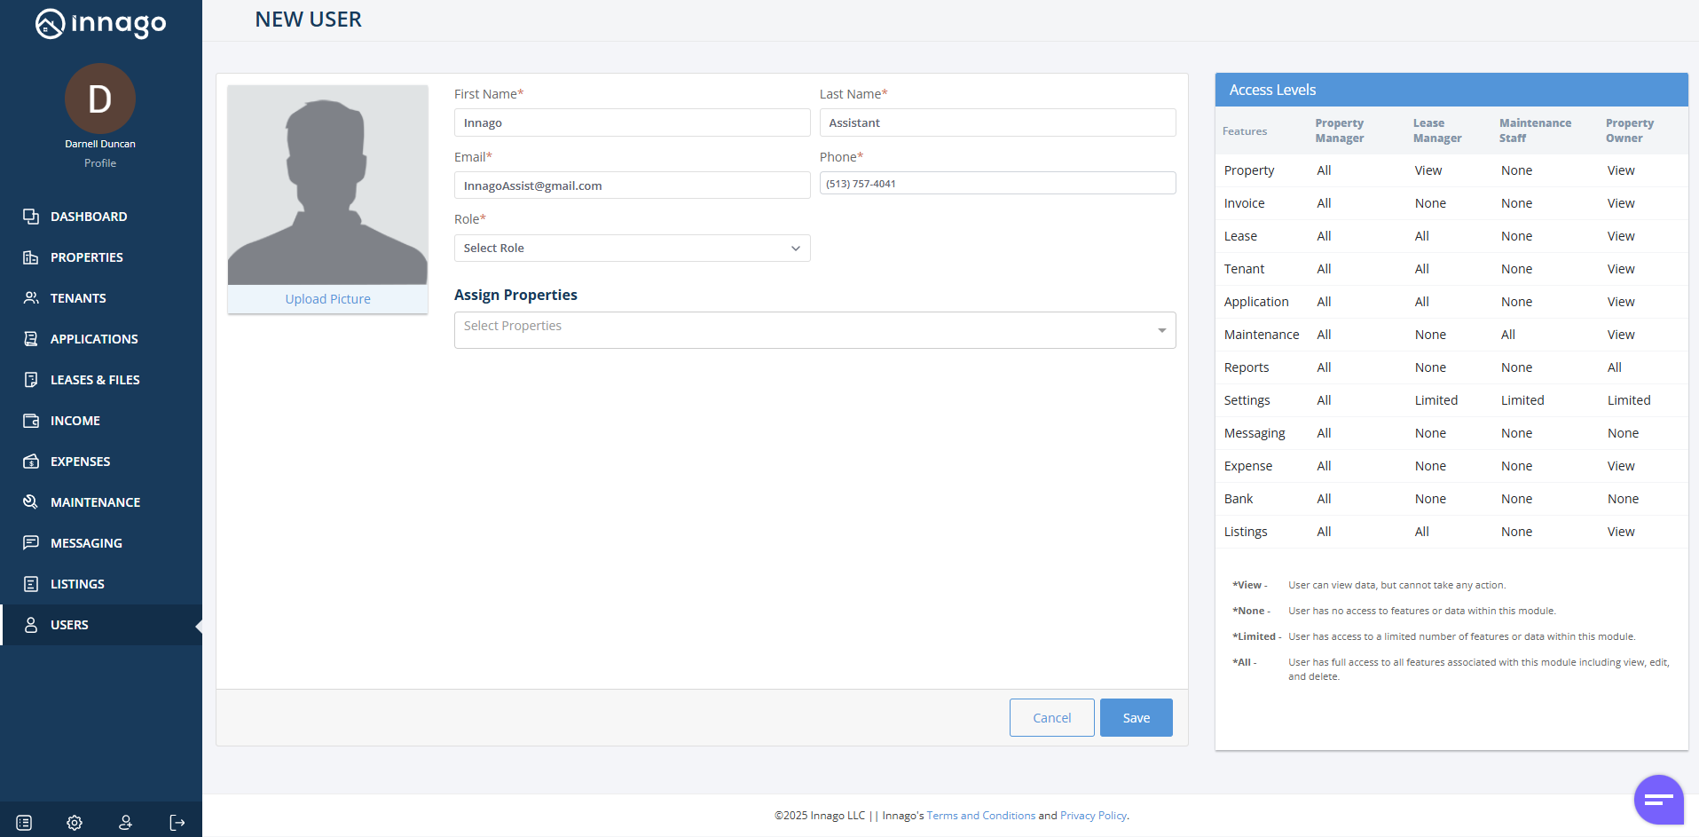Expand the Select Role dropdown

coord(632,249)
